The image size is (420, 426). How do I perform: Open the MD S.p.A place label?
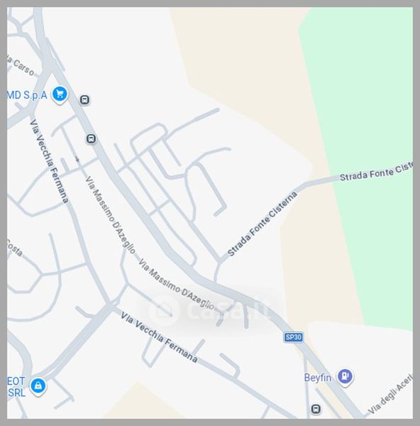point(27,95)
